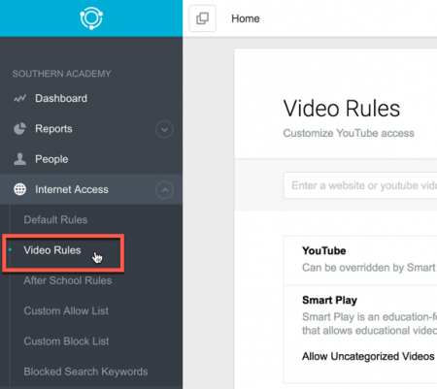This screenshot has width=437, height=389.
Task: Go to the People section
Action: (51, 159)
